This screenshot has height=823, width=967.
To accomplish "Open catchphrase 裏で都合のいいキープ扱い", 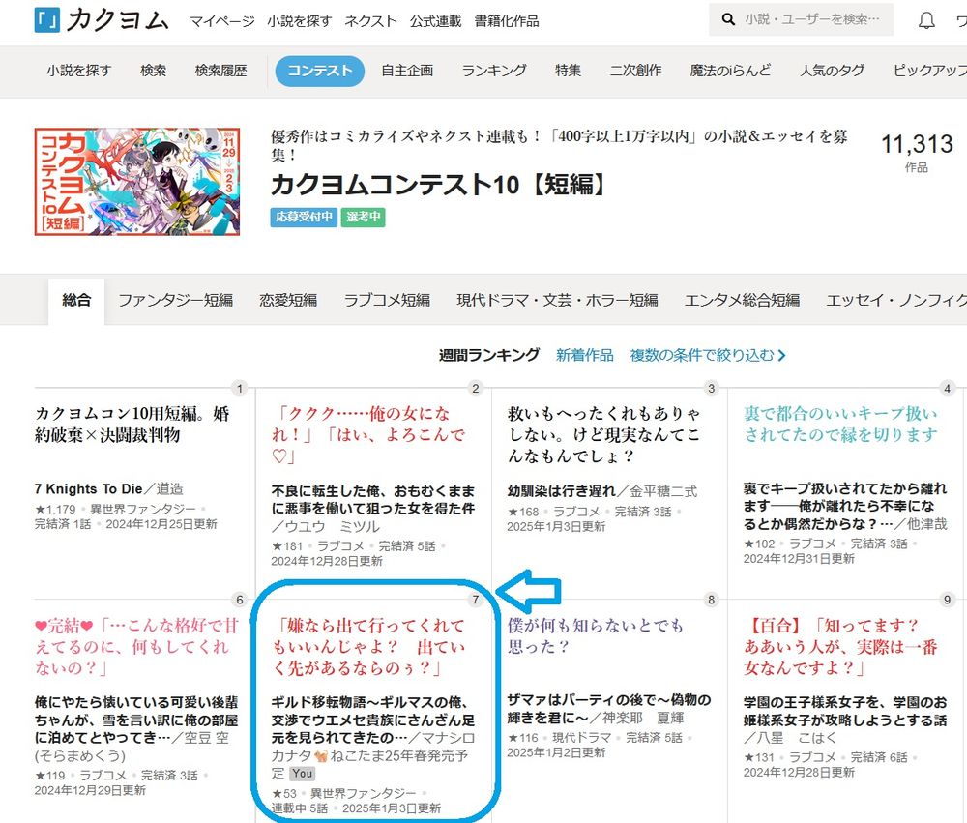I will click(x=840, y=425).
